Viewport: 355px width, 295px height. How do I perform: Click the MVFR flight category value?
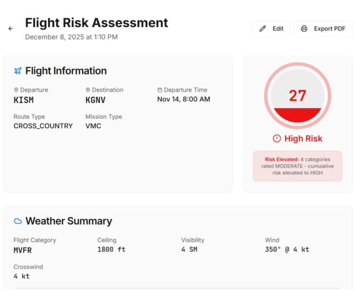pos(23,250)
